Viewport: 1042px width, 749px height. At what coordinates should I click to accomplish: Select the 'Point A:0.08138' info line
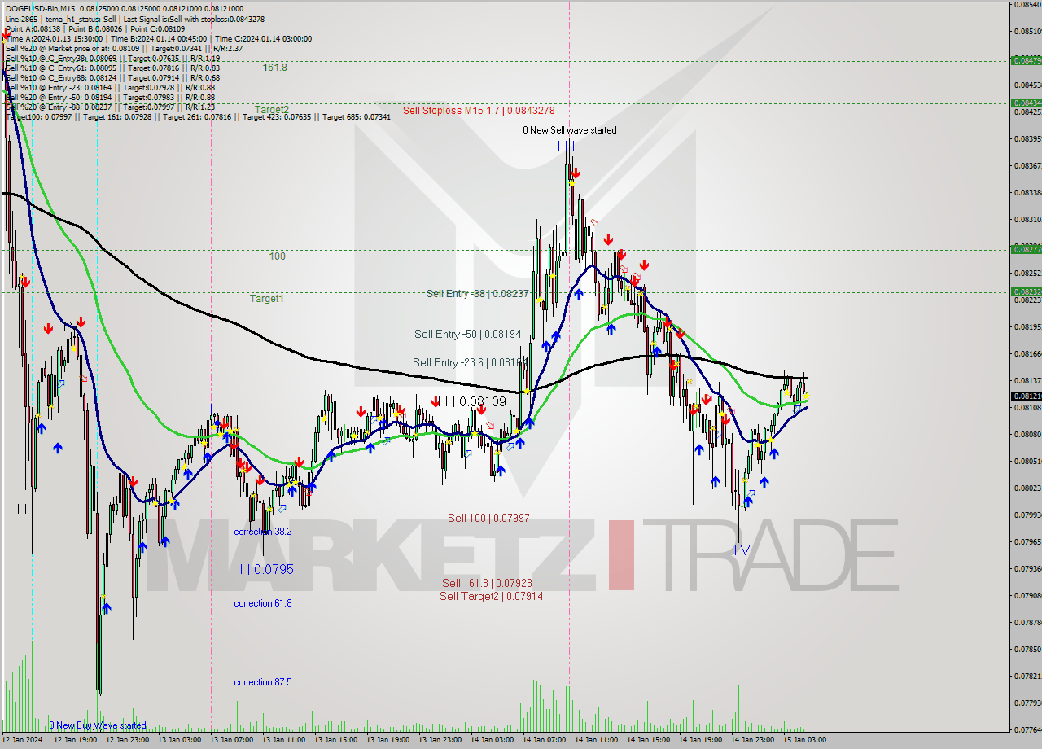coord(94,28)
